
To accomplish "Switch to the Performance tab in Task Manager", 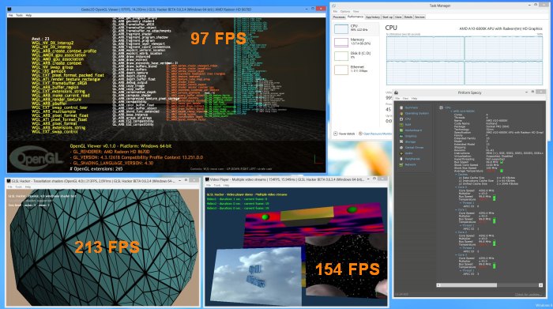I will 355,17.
